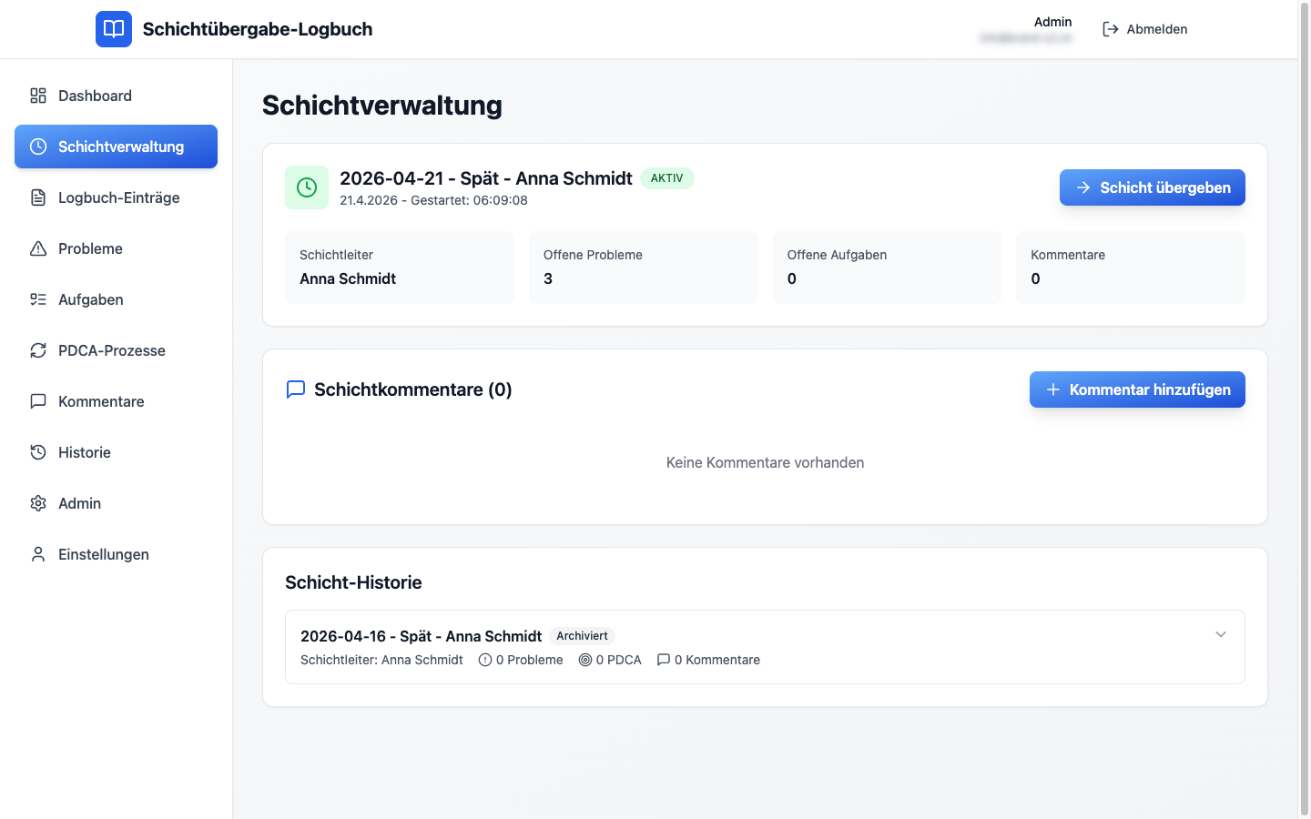
Task: Click the green clock icon of active shift
Action: [x=307, y=187]
